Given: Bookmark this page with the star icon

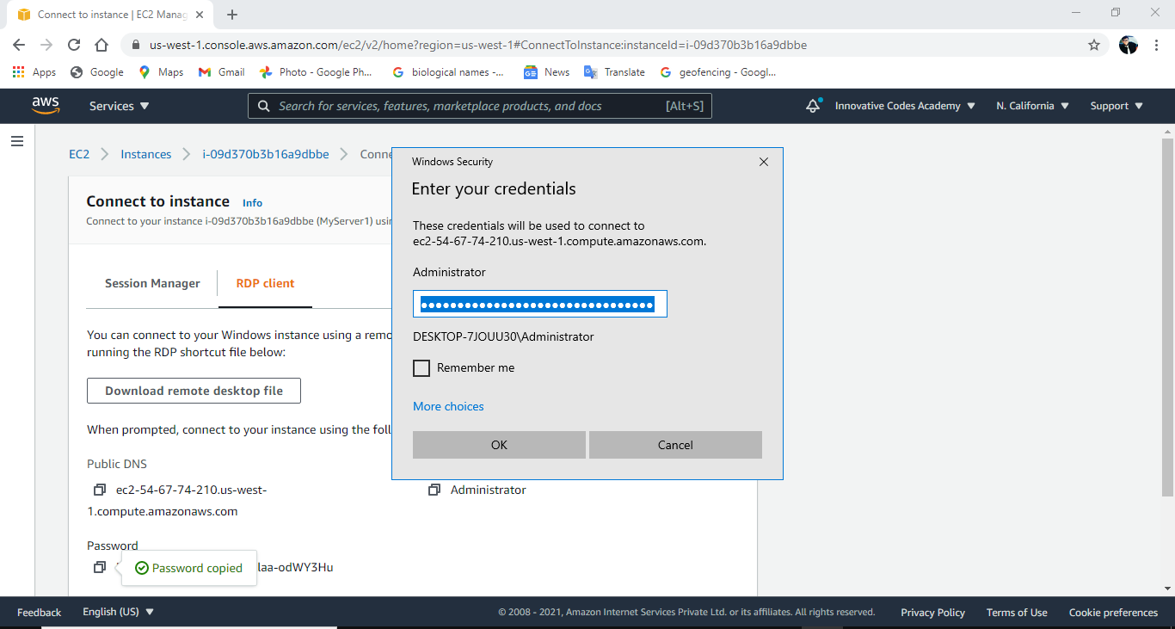Looking at the screenshot, I should tap(1093, 44).
